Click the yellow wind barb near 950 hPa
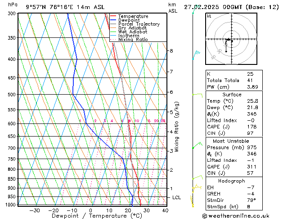This screenshot has height=219, width=283. click(x=192, y=199)
